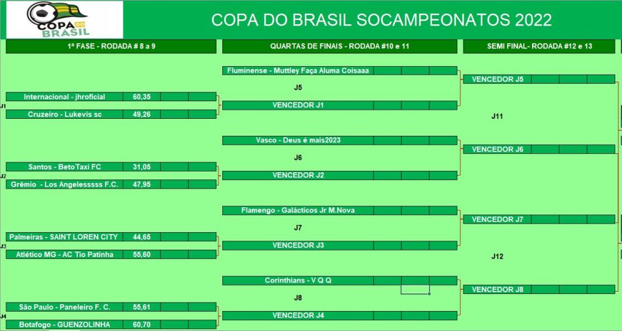The height and width of the screenshot is (331, 622).
Task: Select the VENCEDOR J8 semifinal cell
Action: coord(497,290)
